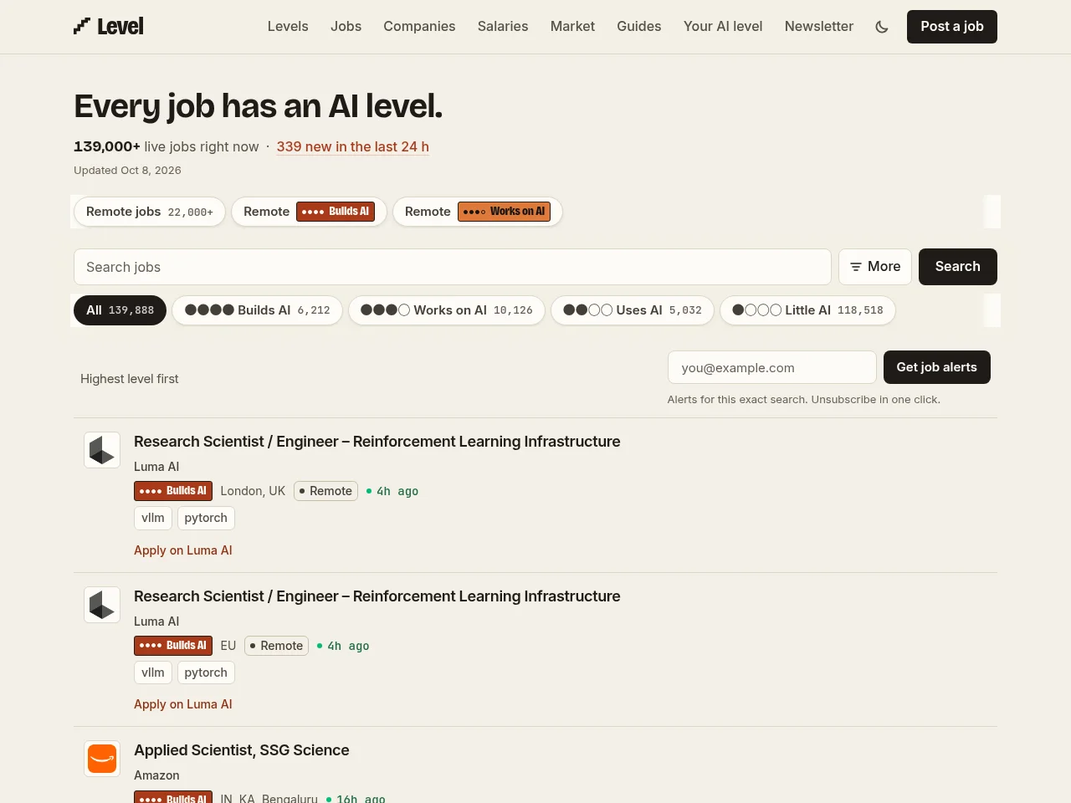Click Builds AI badge on London job
1071x803 pixels.
[x=173, y=491]
